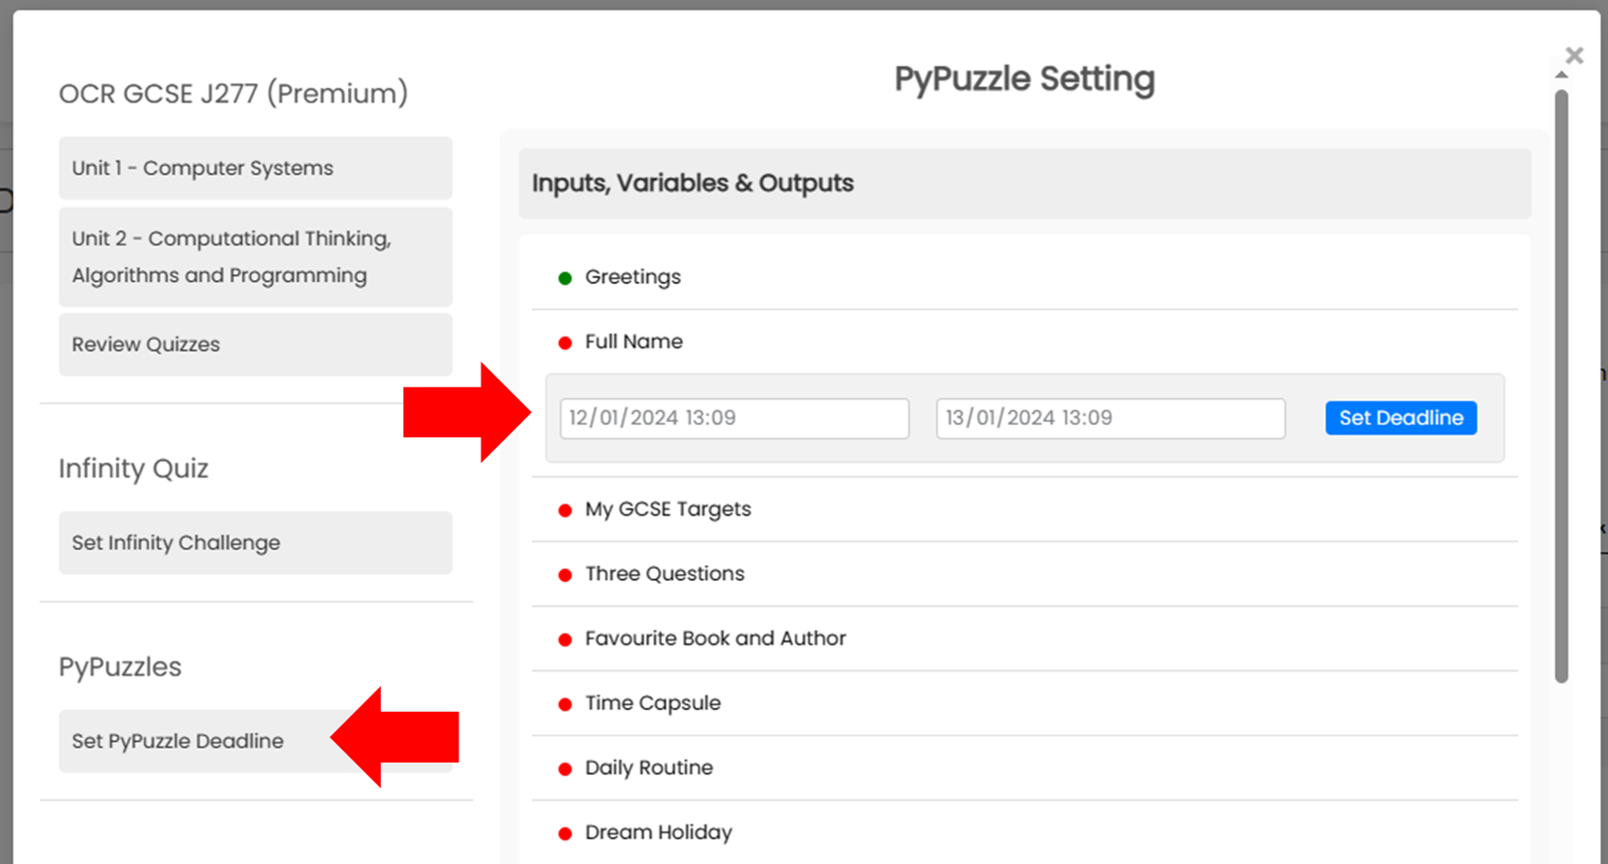This screenshot has height=864, width=1608.
Task: Select the Greetings puzzle
Action: (633, 277)
